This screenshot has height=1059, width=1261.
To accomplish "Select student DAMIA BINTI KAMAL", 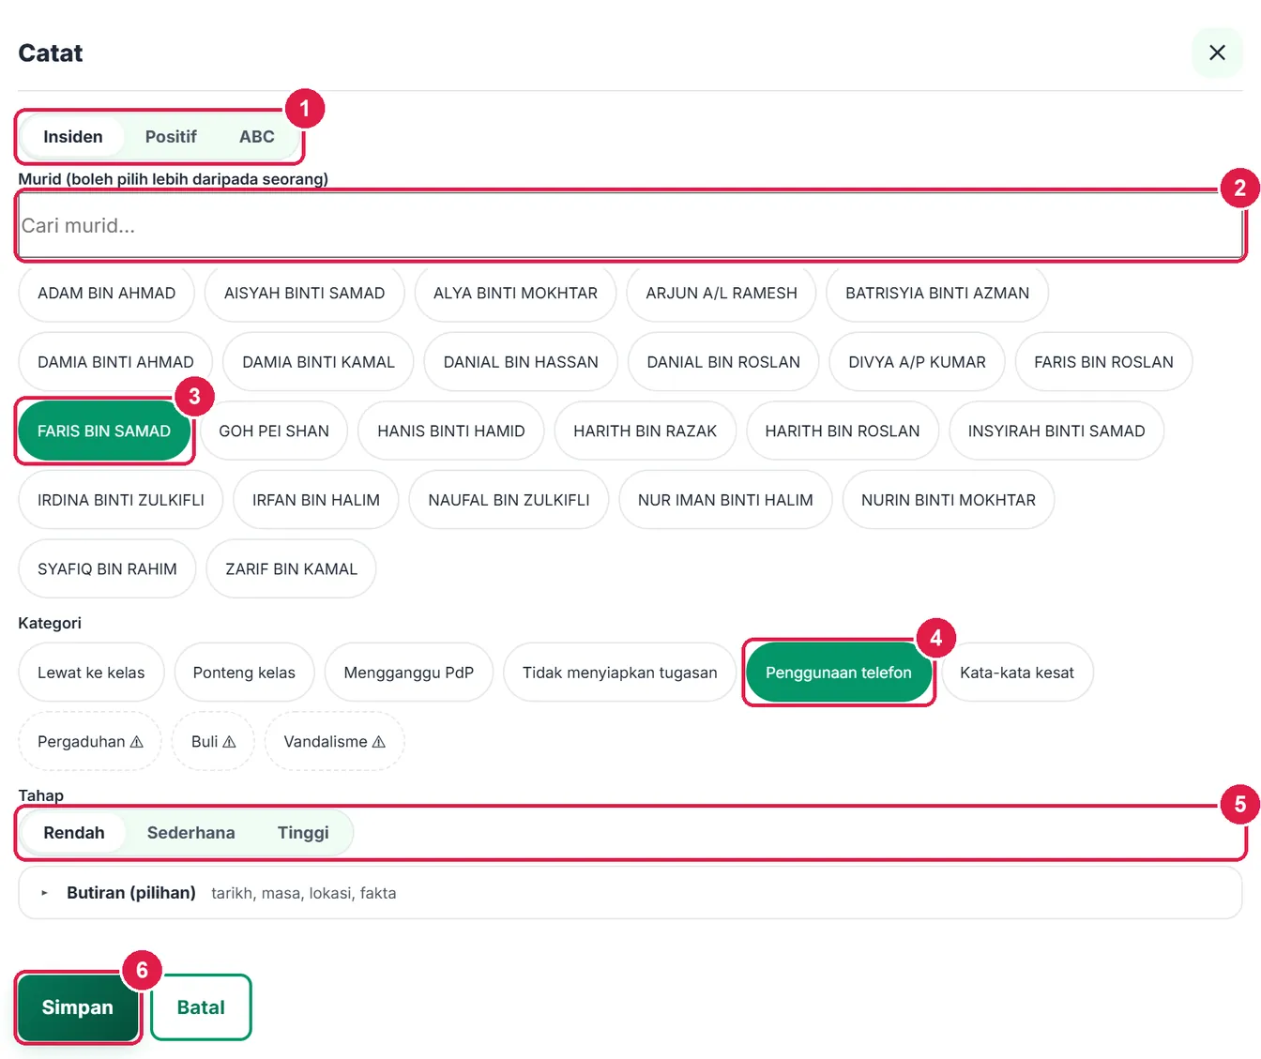I will pyautogui.click(x=318, y=362).
